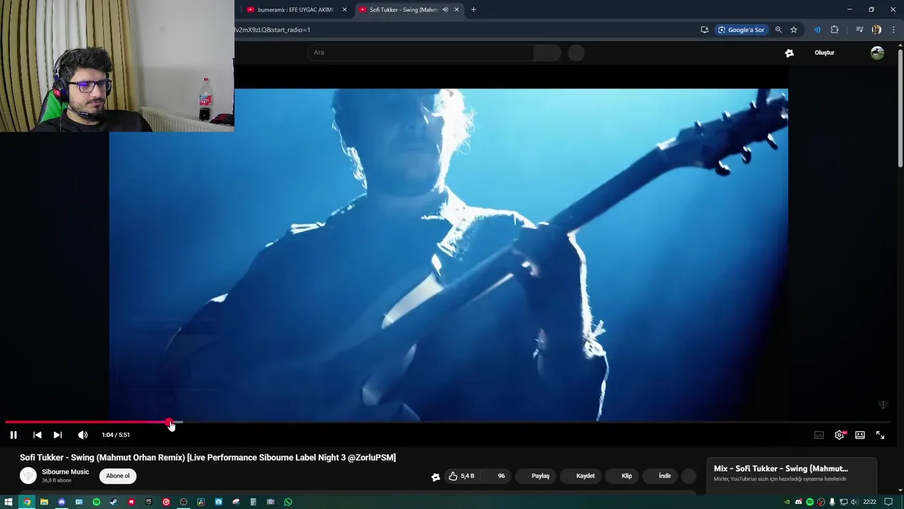Open Chrome three-dot menu
Screen dimensions: 904x509
pos(893,30)
